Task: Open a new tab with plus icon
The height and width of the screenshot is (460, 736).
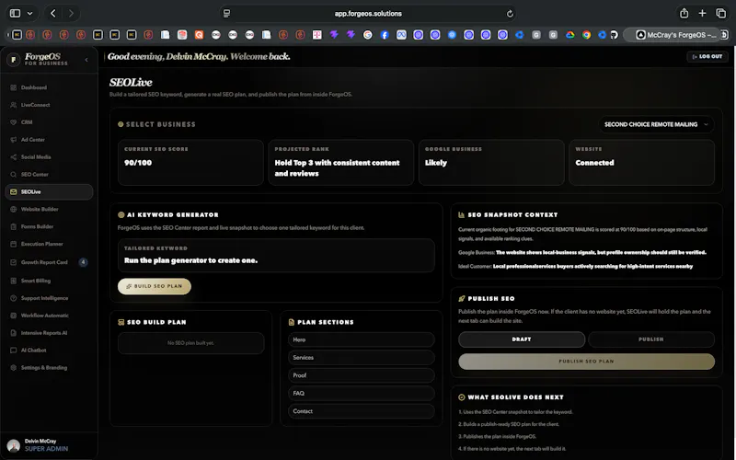Action: pos(702,13)
